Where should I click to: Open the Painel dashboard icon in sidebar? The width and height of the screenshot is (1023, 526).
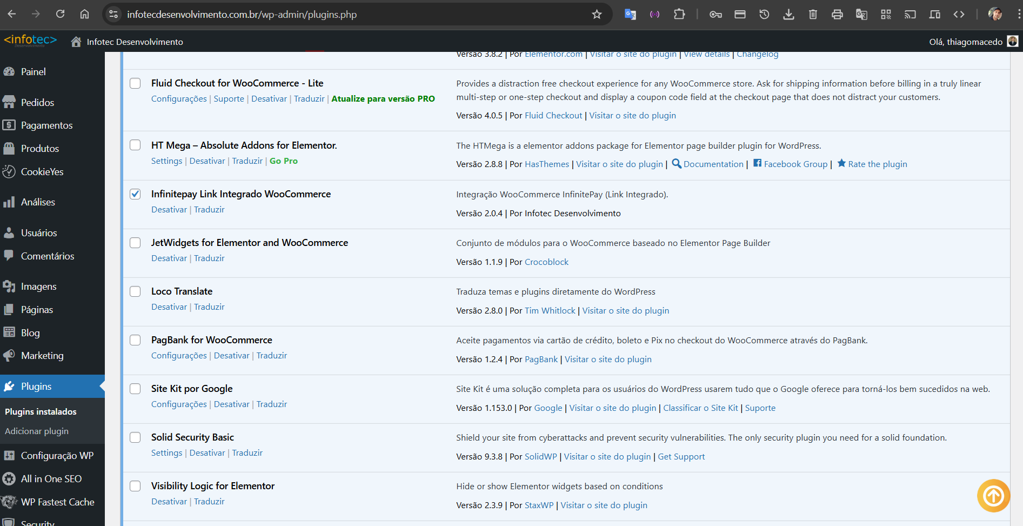(9, 72)
